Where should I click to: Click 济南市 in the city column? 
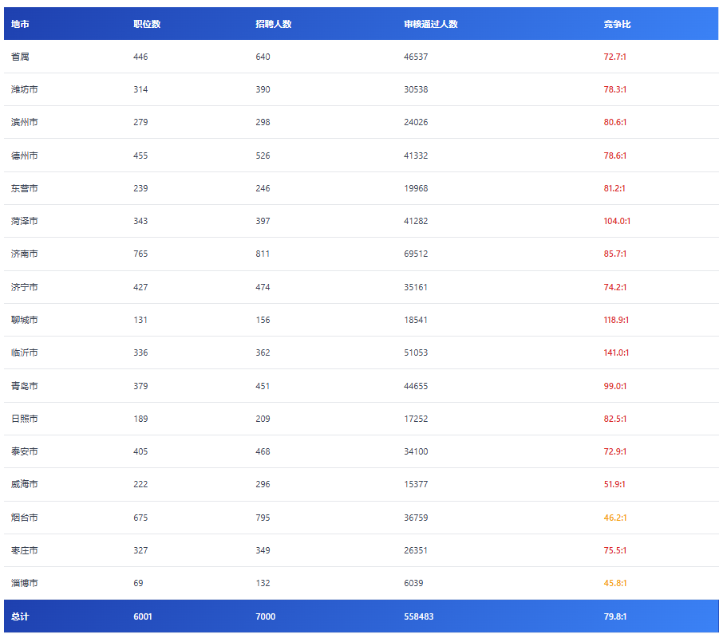[x=24, y=254]
